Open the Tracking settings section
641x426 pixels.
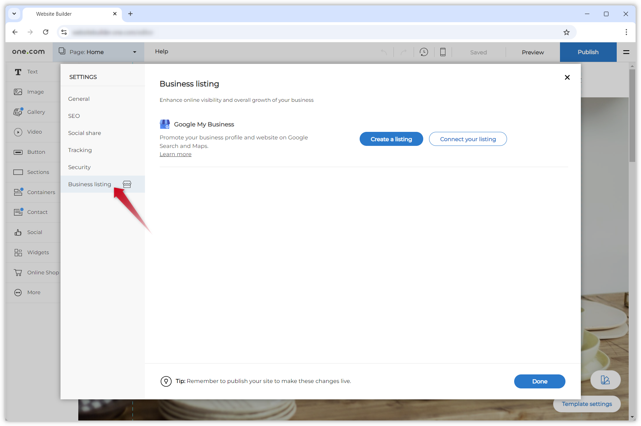[80, 150]
